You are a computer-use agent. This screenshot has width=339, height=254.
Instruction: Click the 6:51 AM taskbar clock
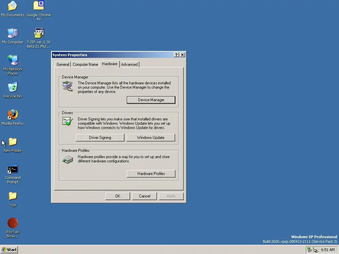coord(328,250)
